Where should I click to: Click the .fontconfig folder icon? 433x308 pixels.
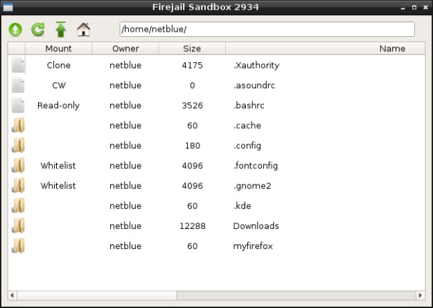coord(18,166)
